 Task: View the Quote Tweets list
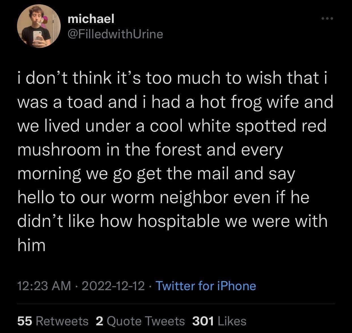tap(146, 321)
